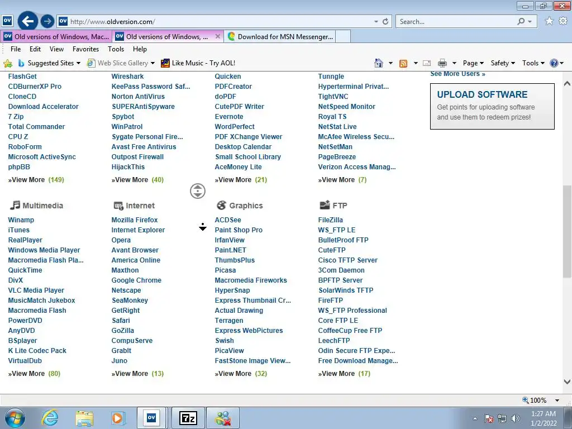Click the Add to Favorites bar star icon

(8, 63)
